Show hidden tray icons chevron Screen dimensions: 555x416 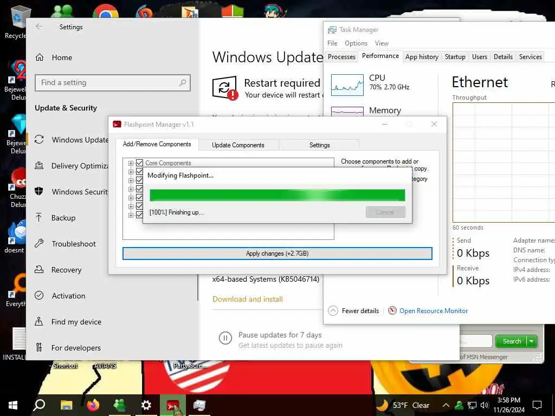pos(446,405)
